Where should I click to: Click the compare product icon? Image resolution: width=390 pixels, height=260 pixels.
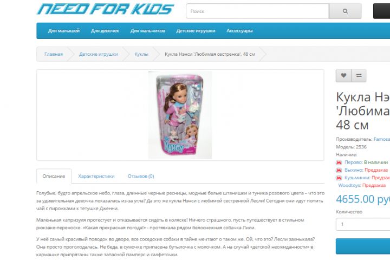pos(359,76)
